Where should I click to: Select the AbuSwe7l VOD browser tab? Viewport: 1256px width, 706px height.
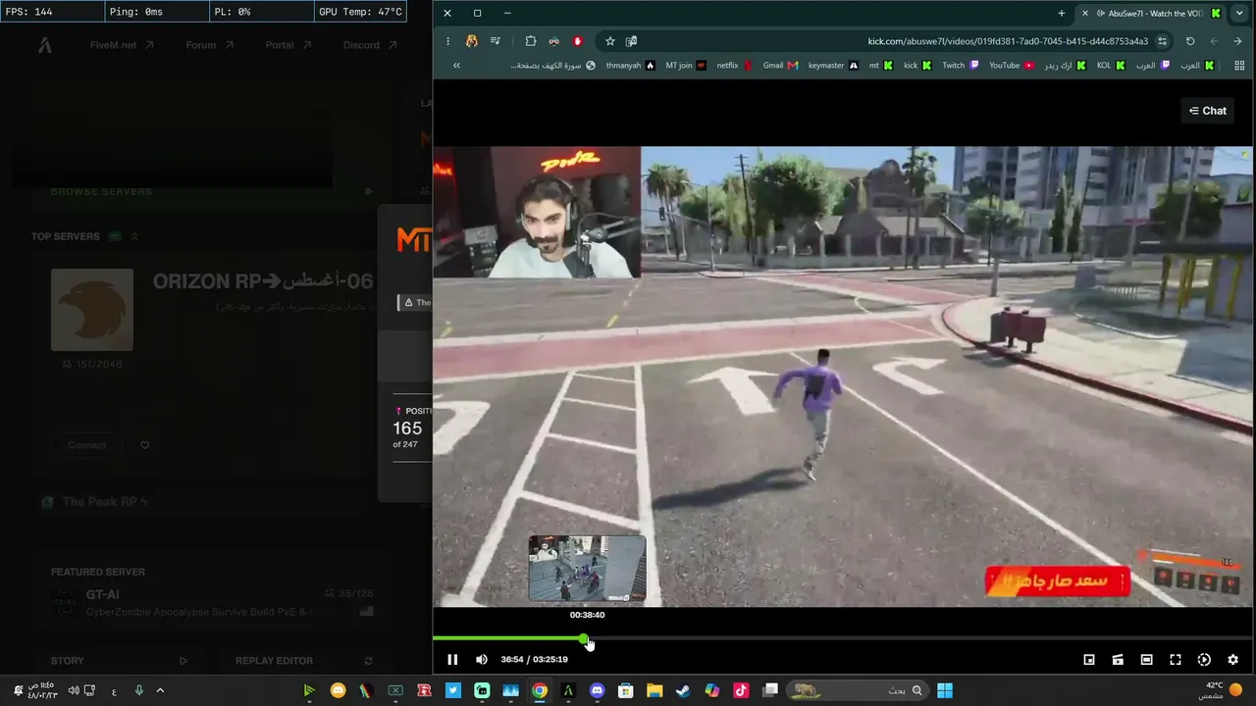(x=1151, y=14)
